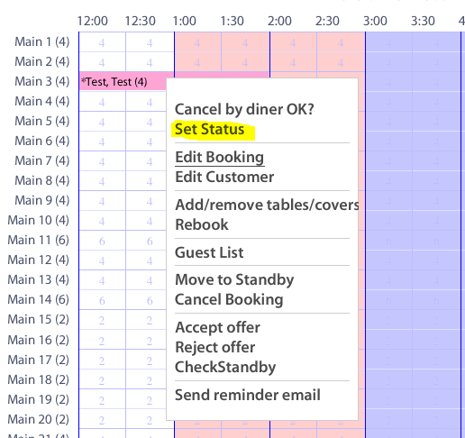Choose Edit Customer option
This screenshot has width=465, height=438.
click(224, 177)
